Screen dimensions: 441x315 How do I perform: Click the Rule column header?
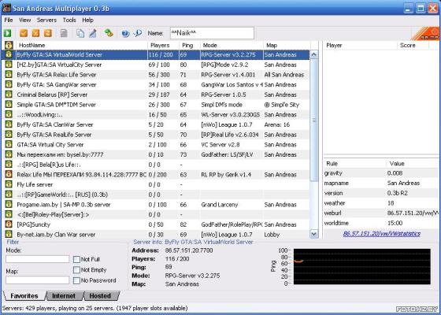(x=354, y=164)
